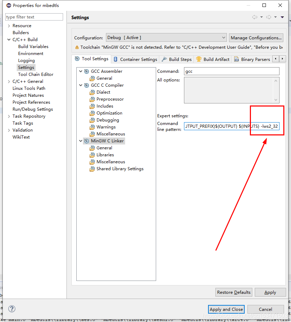This screenshot has width=291, height=322.
Task: Switch to the Binary Parsers tab
Action: point(252,59)
